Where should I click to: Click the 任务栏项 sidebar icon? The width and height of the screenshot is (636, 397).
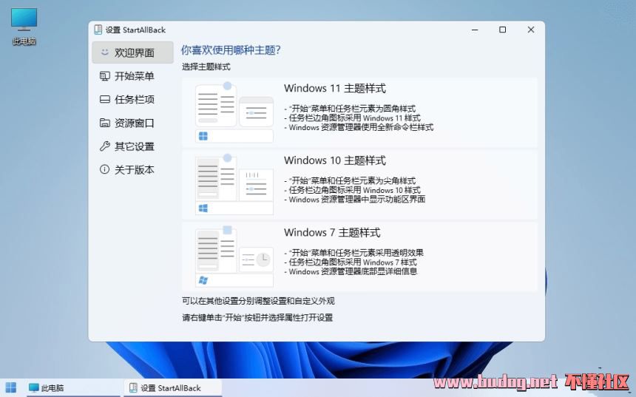point(104,100)
